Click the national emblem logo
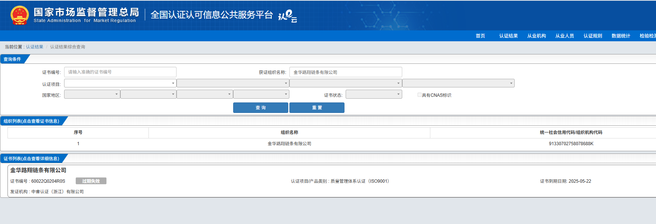656x224 pixels. click(x=19, y=15)
